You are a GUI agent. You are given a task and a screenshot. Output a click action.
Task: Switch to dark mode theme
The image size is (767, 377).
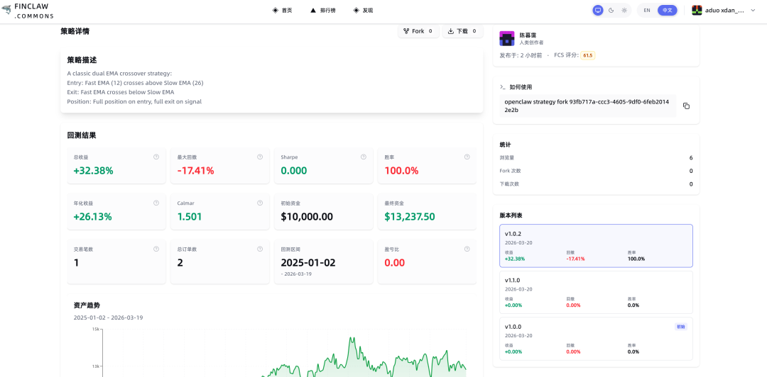point(611,11)
